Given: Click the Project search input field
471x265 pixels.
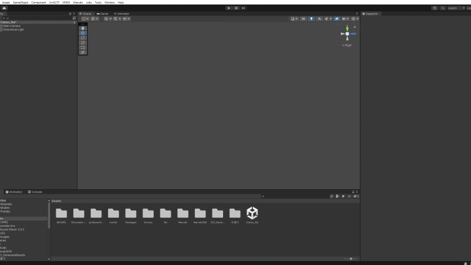Looking at the screenshot, I should (x=295, y=196).
